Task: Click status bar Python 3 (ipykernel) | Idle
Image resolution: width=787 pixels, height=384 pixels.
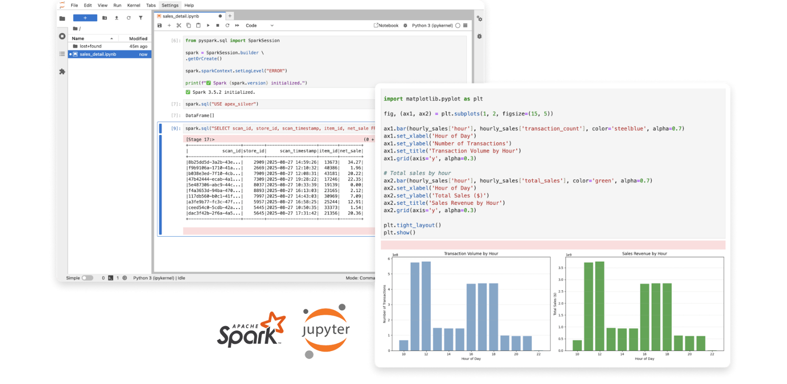Action: (x=159, y=278)
